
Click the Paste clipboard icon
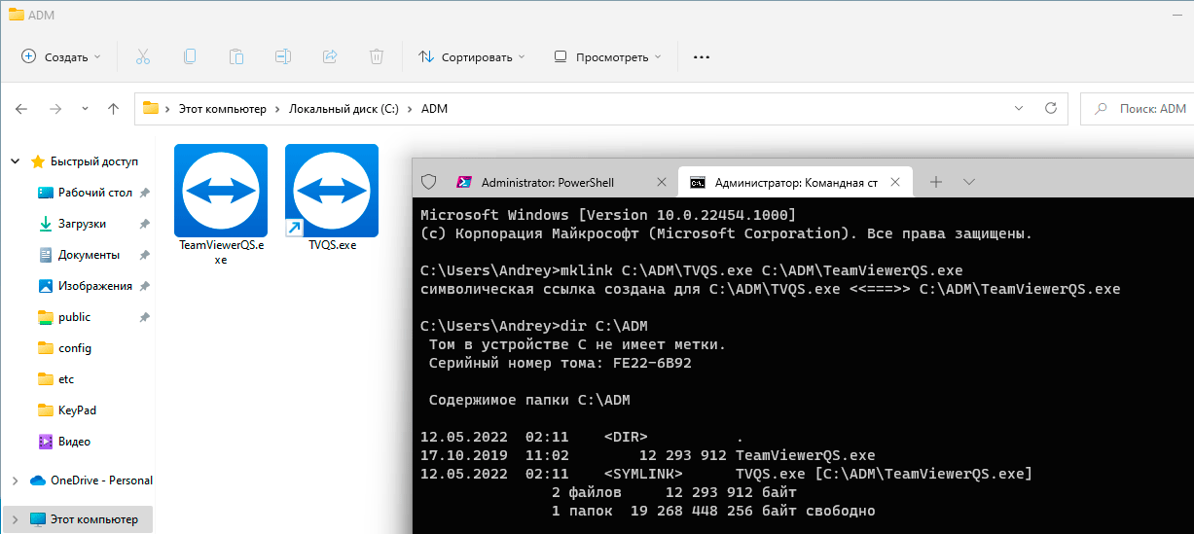(x=236, y=56)
